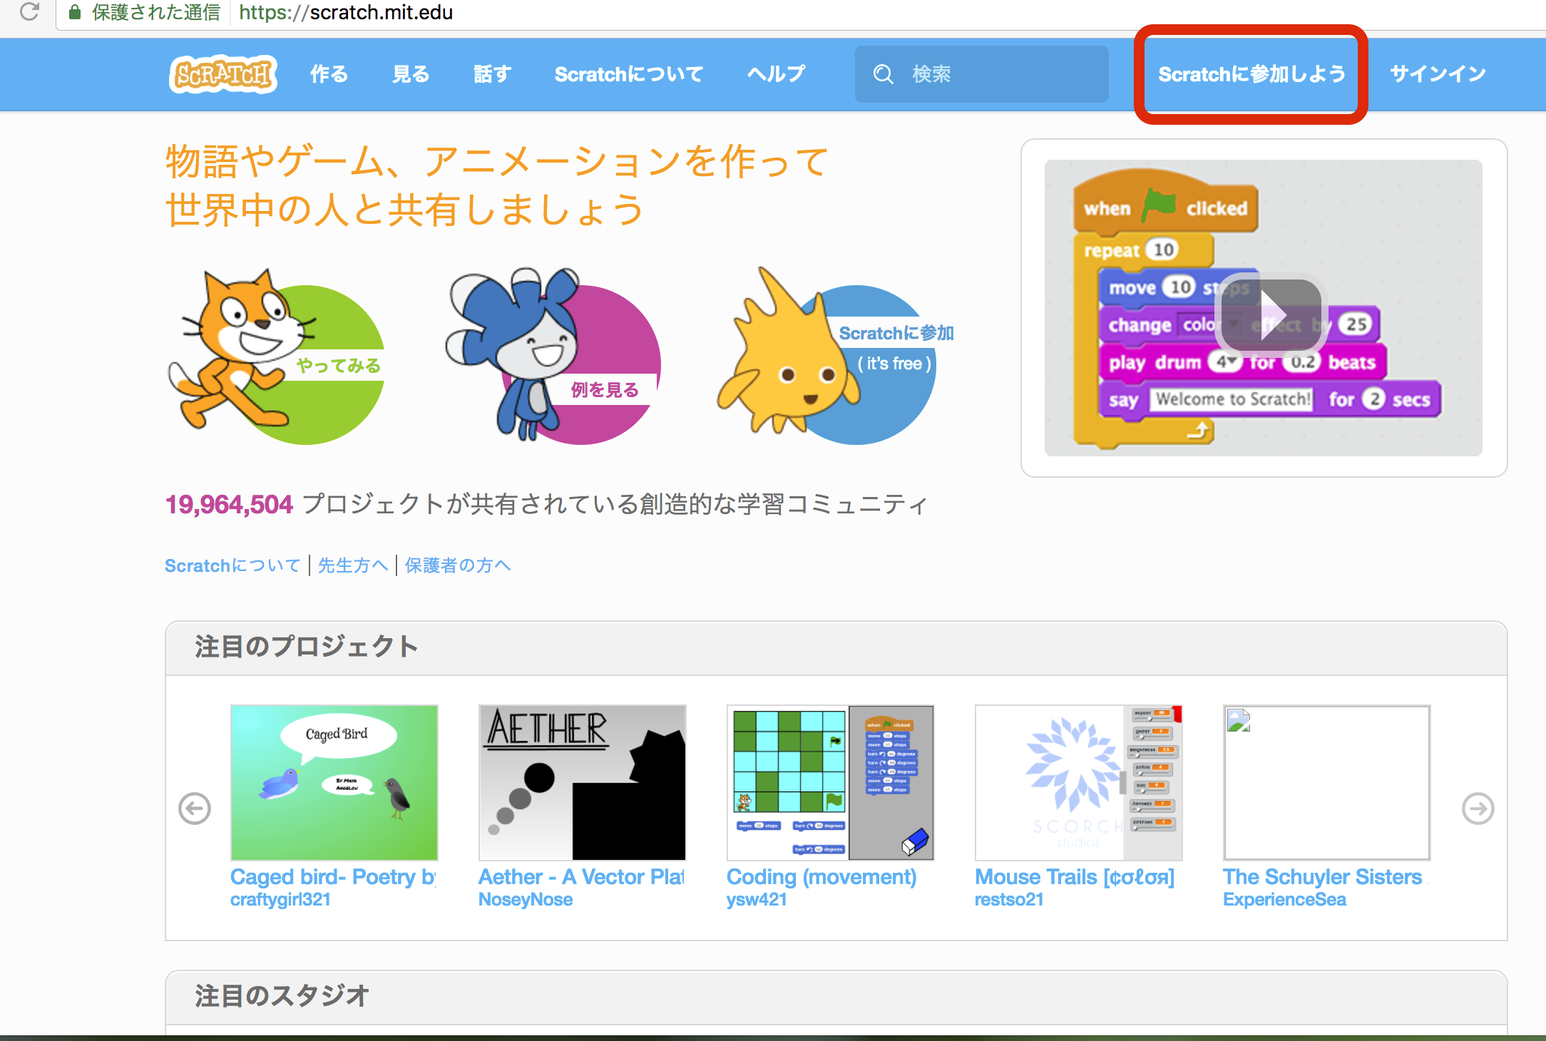
Task: Open the 話す menu item
Action: pos(493,74)
